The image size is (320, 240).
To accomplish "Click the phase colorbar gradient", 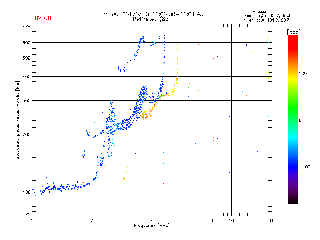I will (293, 120).
